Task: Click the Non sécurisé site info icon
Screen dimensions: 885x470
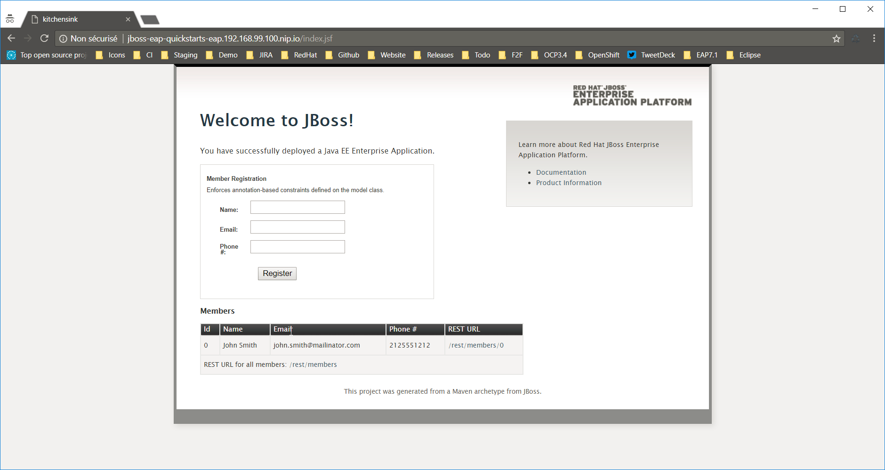Action: click(x=63, y=39)
